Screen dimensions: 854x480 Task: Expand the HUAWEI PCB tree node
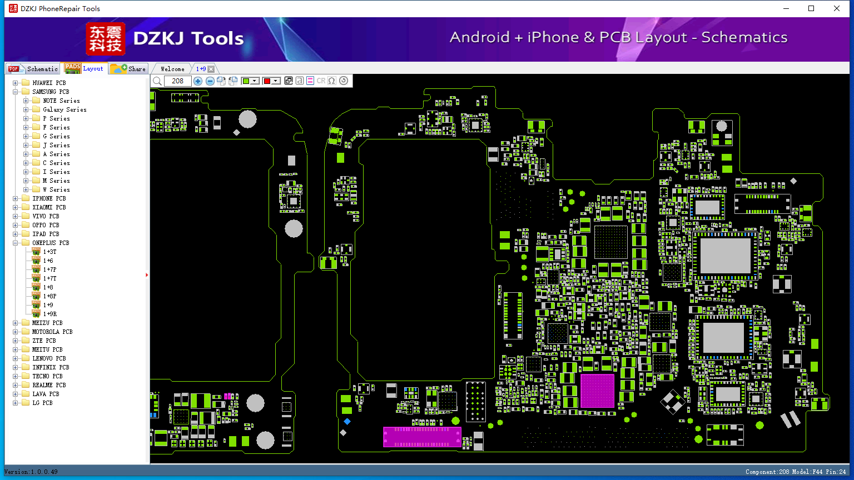click(16, 83)
